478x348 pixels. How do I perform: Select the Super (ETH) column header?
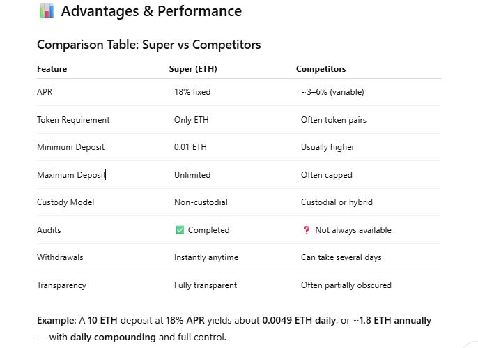click(x=193, y=69)
